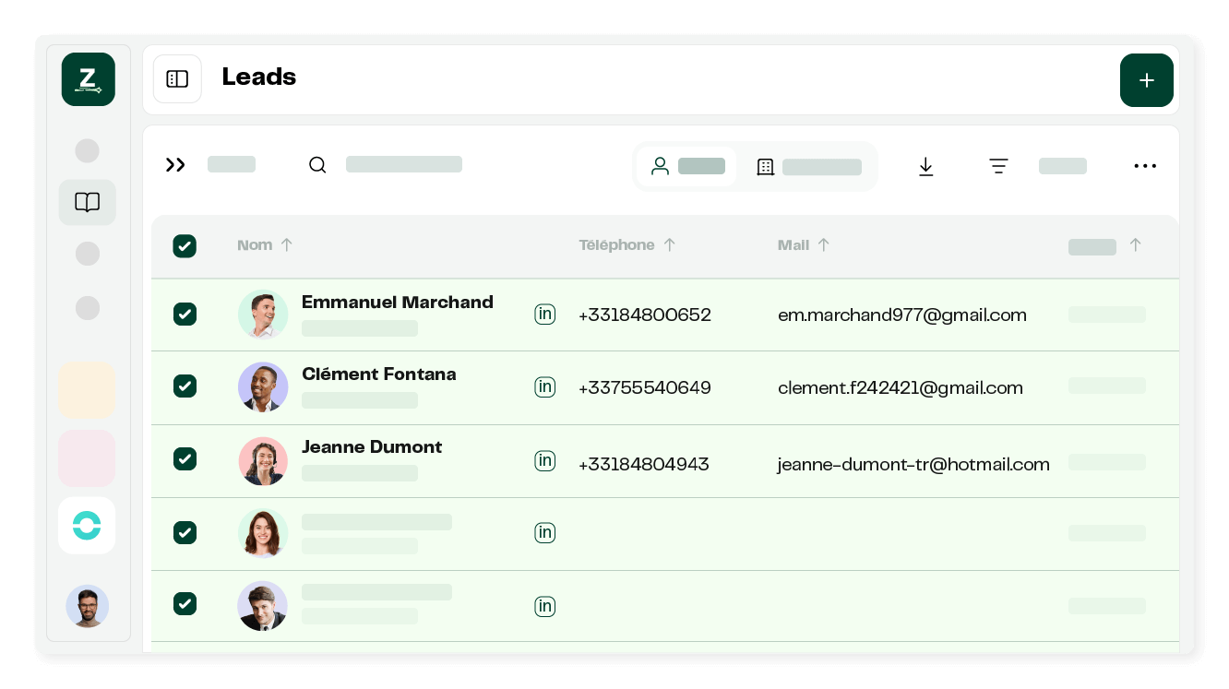Viewport: 1229px width, 689px height.
Task: Click the Z logo in sidebar
Action: coord(89,79)
